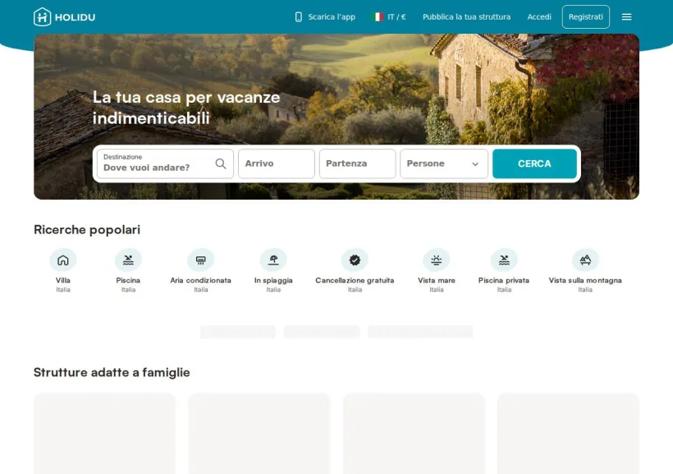Select the Villa house icon
Screen dimensions: 673x474
(x=63, y=260)
